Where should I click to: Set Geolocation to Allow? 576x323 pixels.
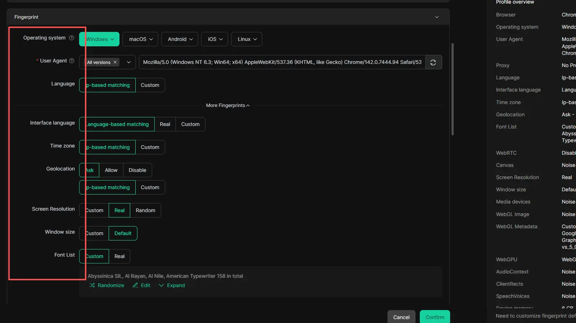(x=111, y=170)
